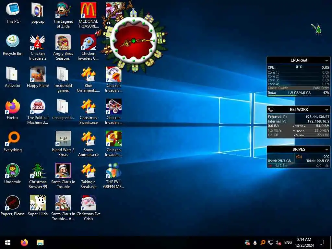
Task: Open the clock showing 8:14 AM
Action: (304, 243)
